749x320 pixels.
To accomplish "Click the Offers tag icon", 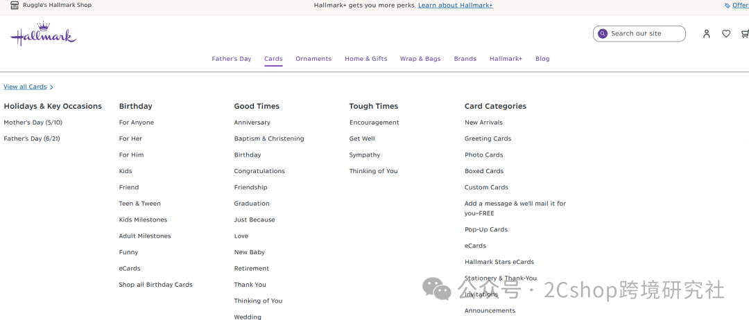I will [728, 6].
